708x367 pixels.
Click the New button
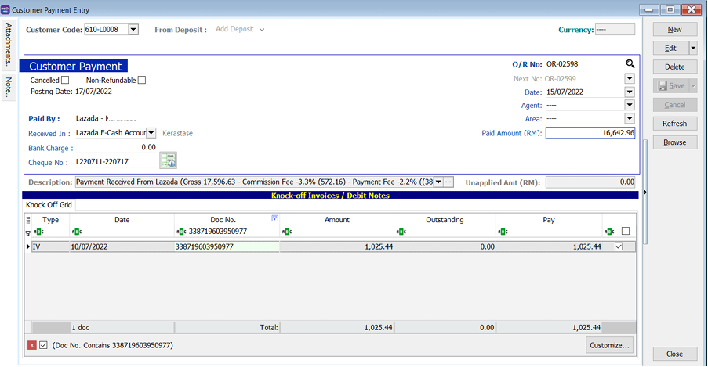(x=674, y=29)
